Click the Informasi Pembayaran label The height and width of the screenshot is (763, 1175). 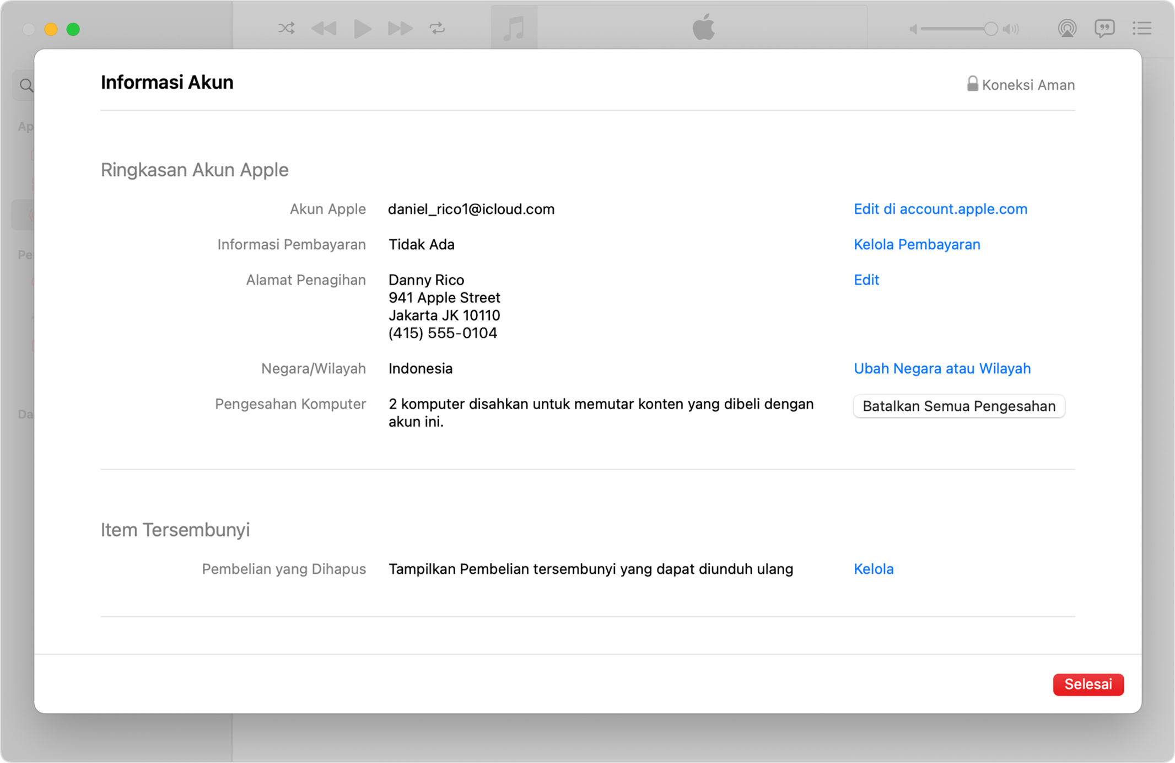coord(292,244)
